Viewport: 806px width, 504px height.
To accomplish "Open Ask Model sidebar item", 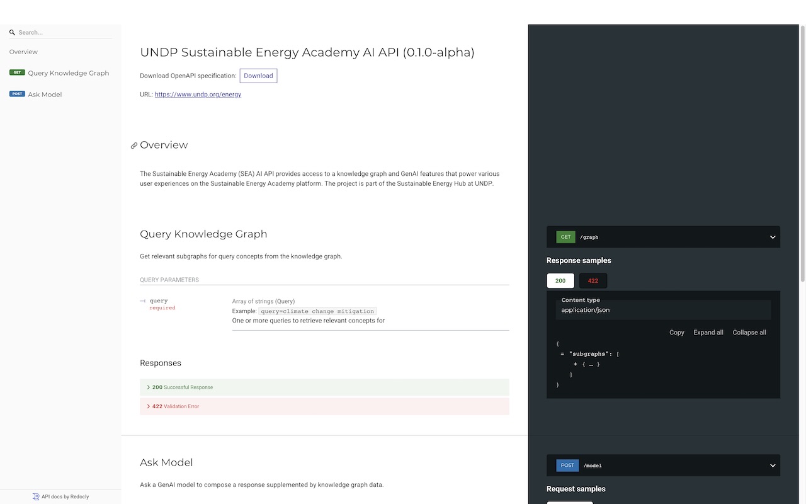I will pyautogui.click(x=60, y=94).
